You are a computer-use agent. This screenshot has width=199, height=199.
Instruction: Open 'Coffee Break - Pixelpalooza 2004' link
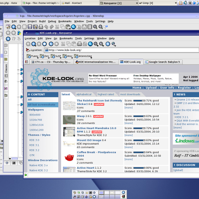(97, 154)
